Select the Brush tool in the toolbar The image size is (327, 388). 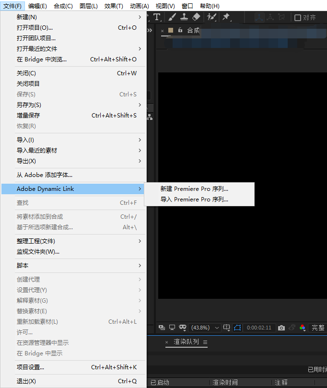click(x=172, y=17)
